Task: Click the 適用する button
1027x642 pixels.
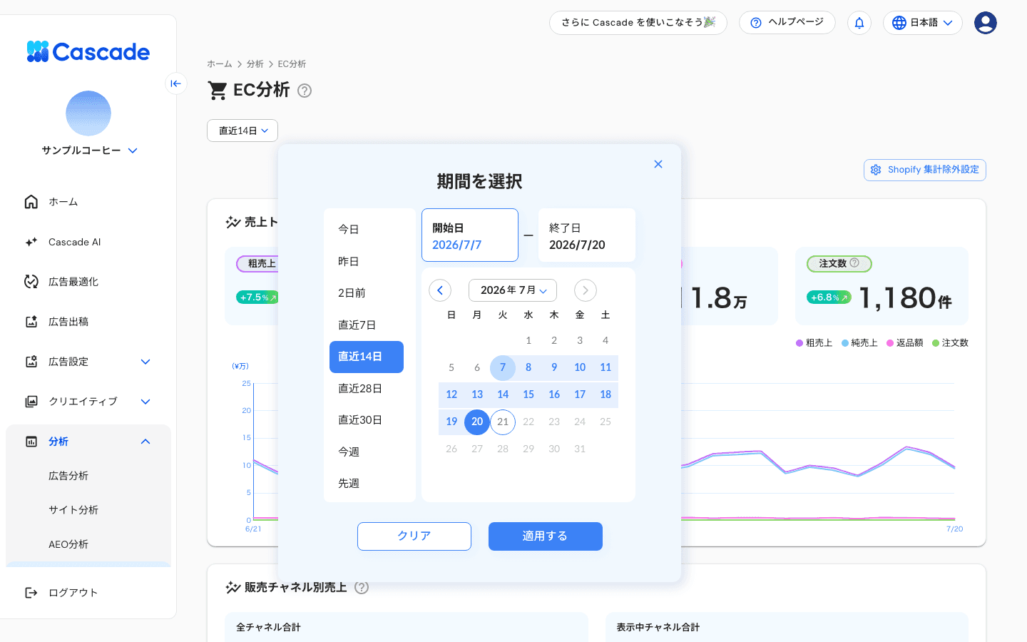Action: [546, 536]
